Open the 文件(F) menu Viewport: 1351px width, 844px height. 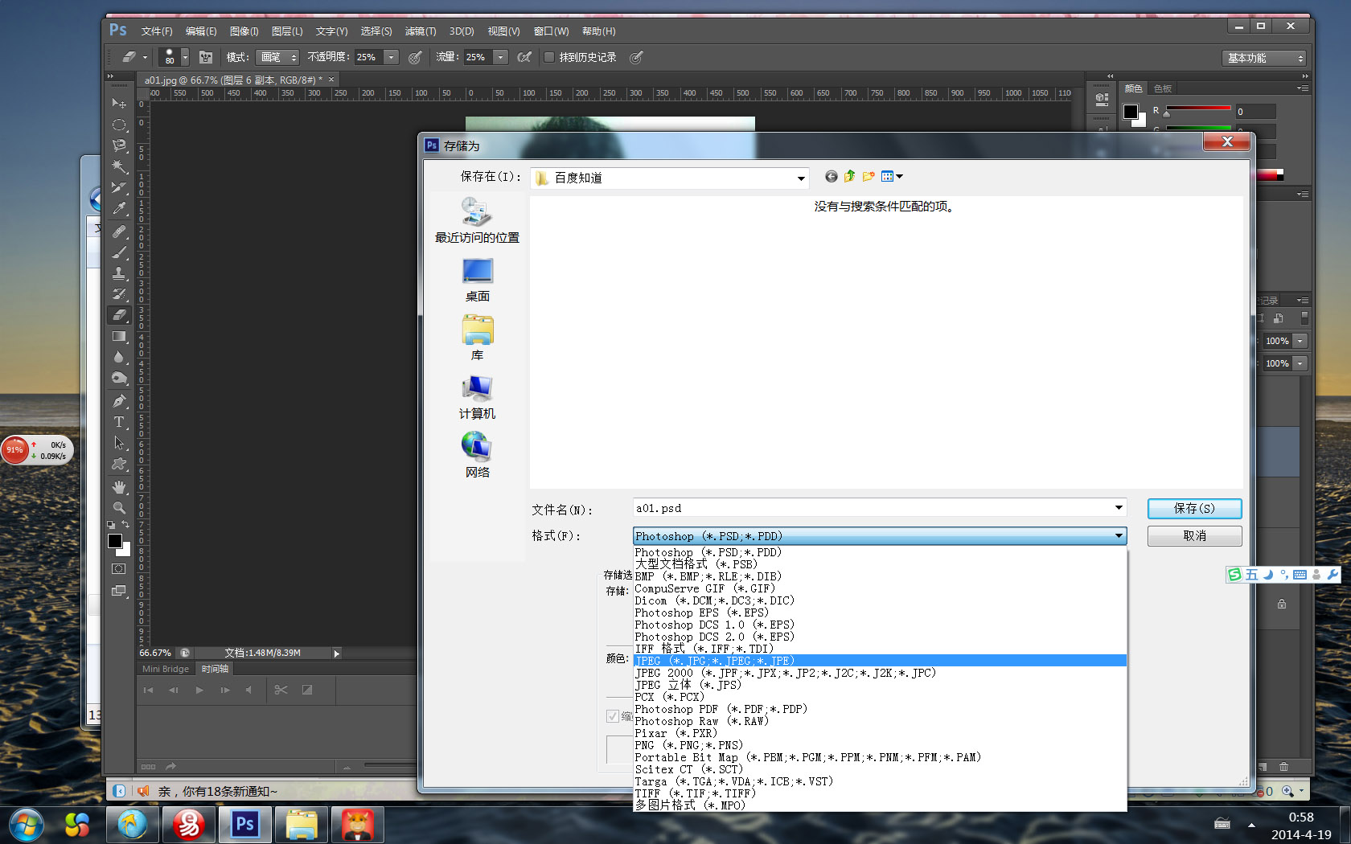(x=157, y=31)
